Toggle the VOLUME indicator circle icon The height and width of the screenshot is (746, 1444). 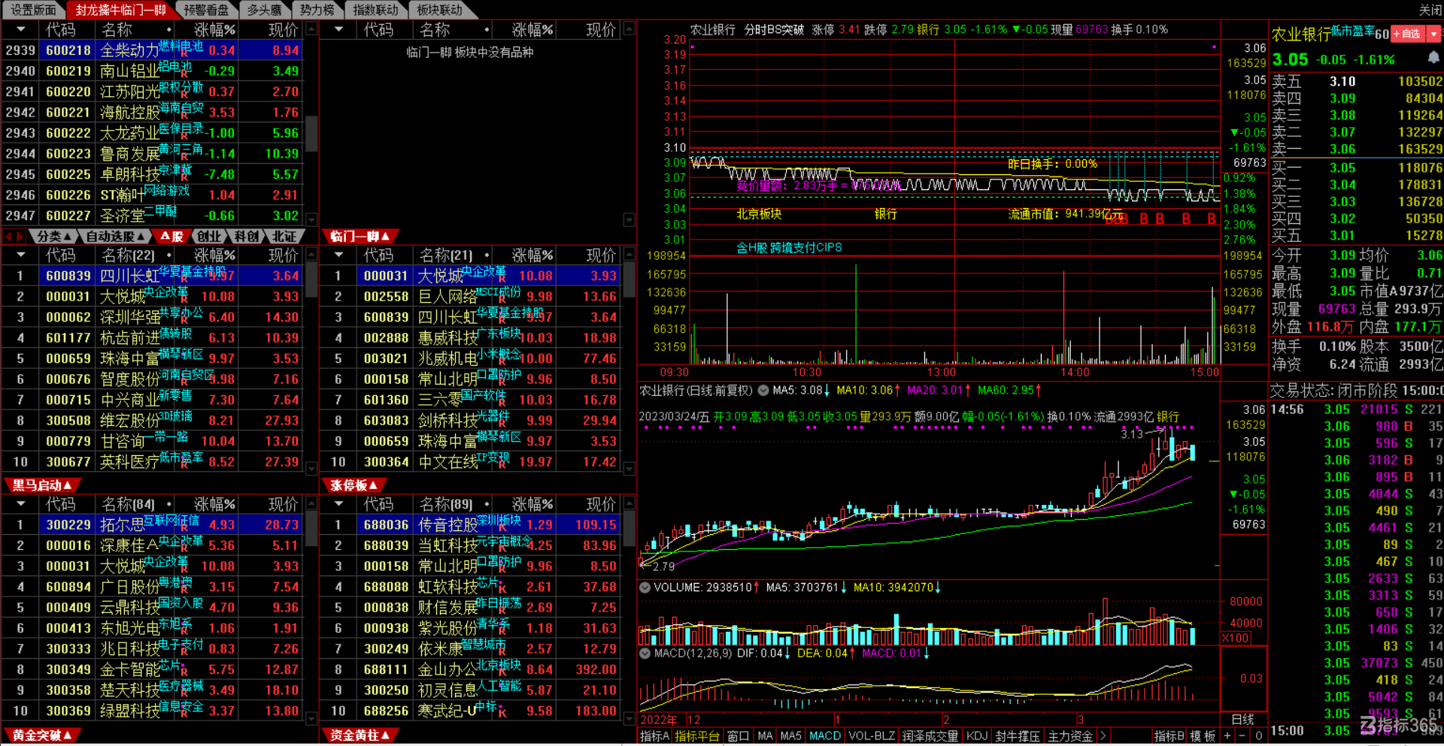[x=645, y=587]
